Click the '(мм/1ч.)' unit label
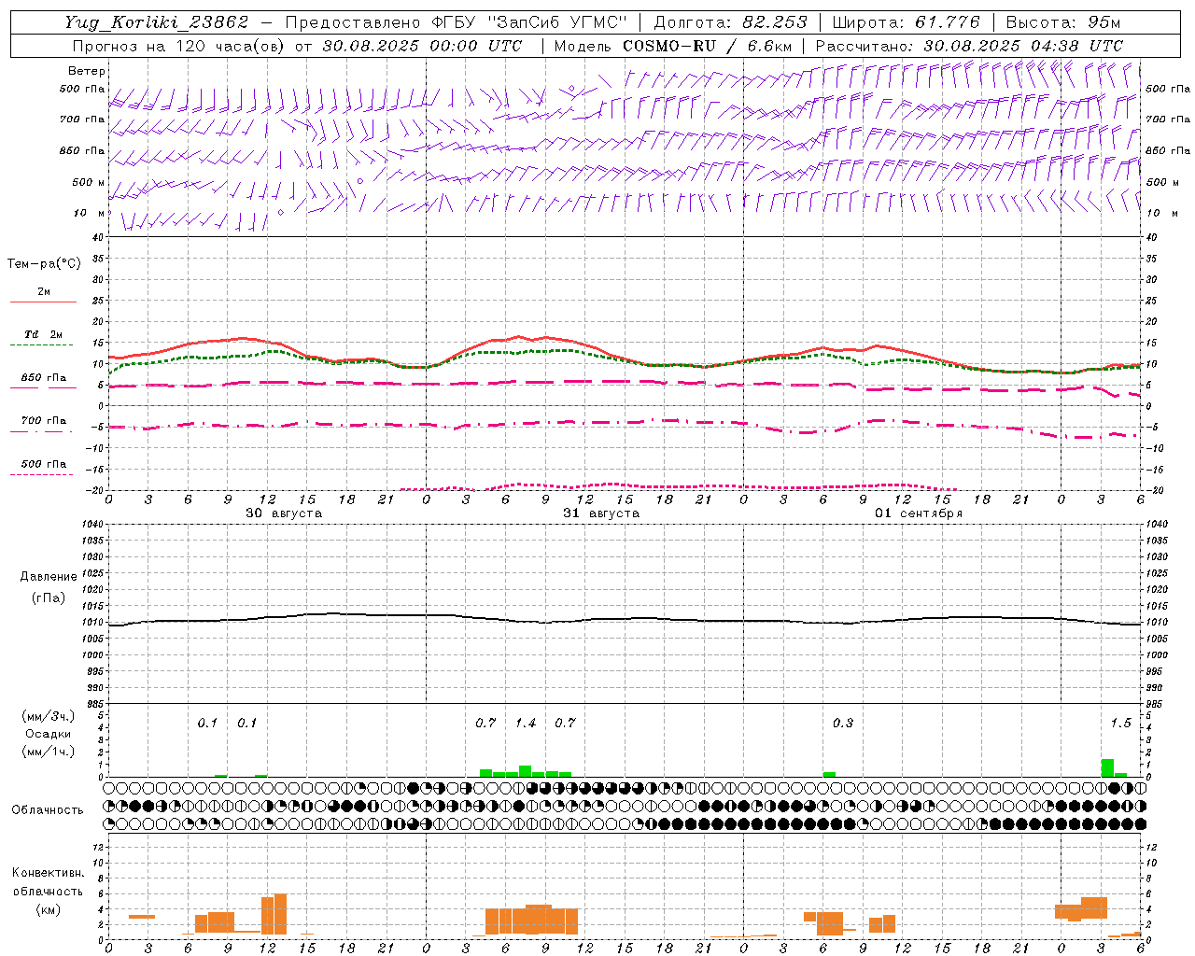 [x=49, y=752]
